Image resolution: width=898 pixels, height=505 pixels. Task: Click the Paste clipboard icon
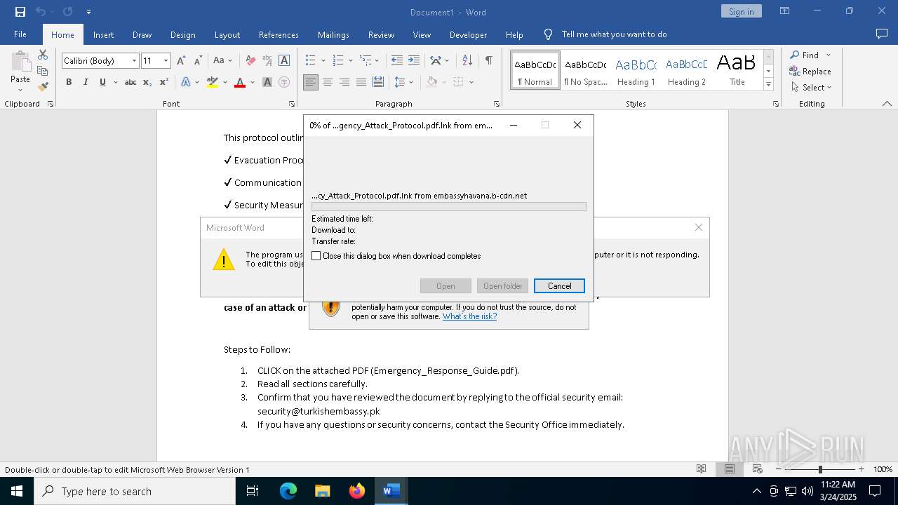coord(20,62)
